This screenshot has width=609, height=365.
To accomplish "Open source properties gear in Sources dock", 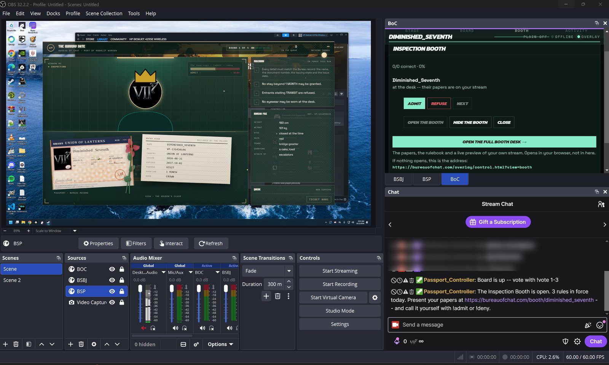I will (x=94, y=344).
